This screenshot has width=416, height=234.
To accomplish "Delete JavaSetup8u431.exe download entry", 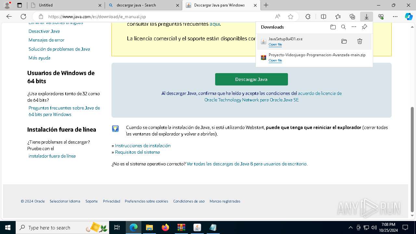I will (x=360, y=41).
